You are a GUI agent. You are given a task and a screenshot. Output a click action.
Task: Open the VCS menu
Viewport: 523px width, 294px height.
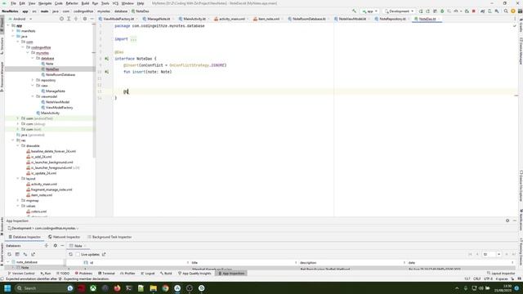click(115, 3)
